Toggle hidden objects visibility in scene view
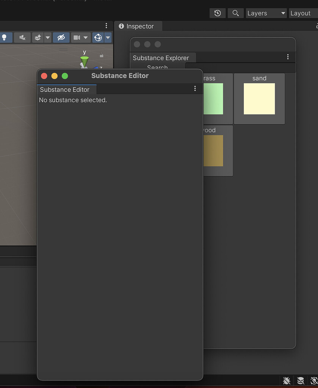 point(61,37)
